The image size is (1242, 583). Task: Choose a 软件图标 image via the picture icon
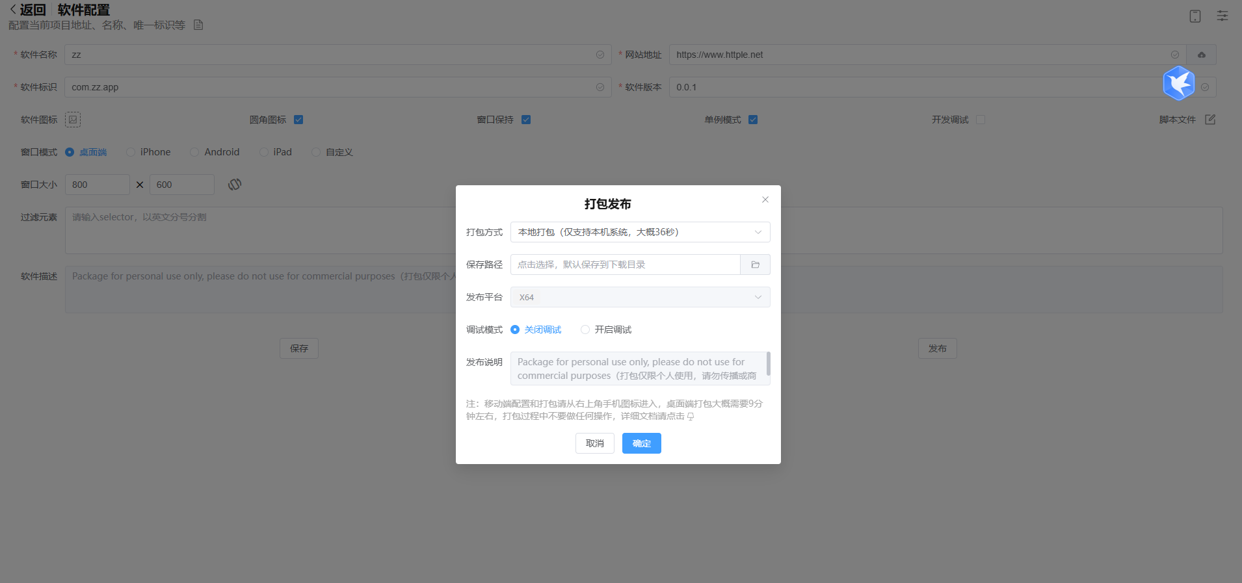[73, 120]
